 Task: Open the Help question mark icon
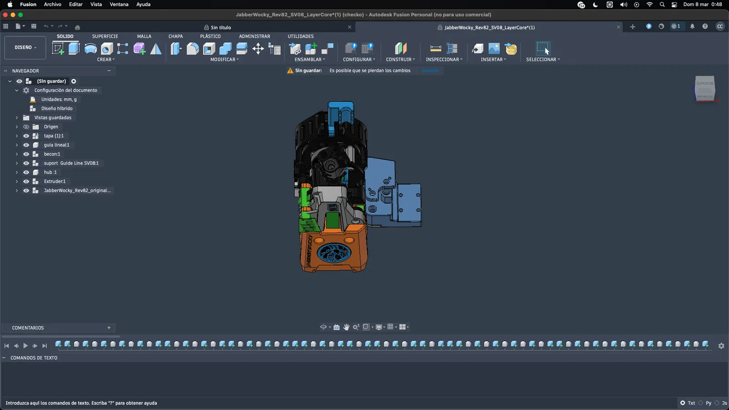pyautogui.click(x=705, y=26)
